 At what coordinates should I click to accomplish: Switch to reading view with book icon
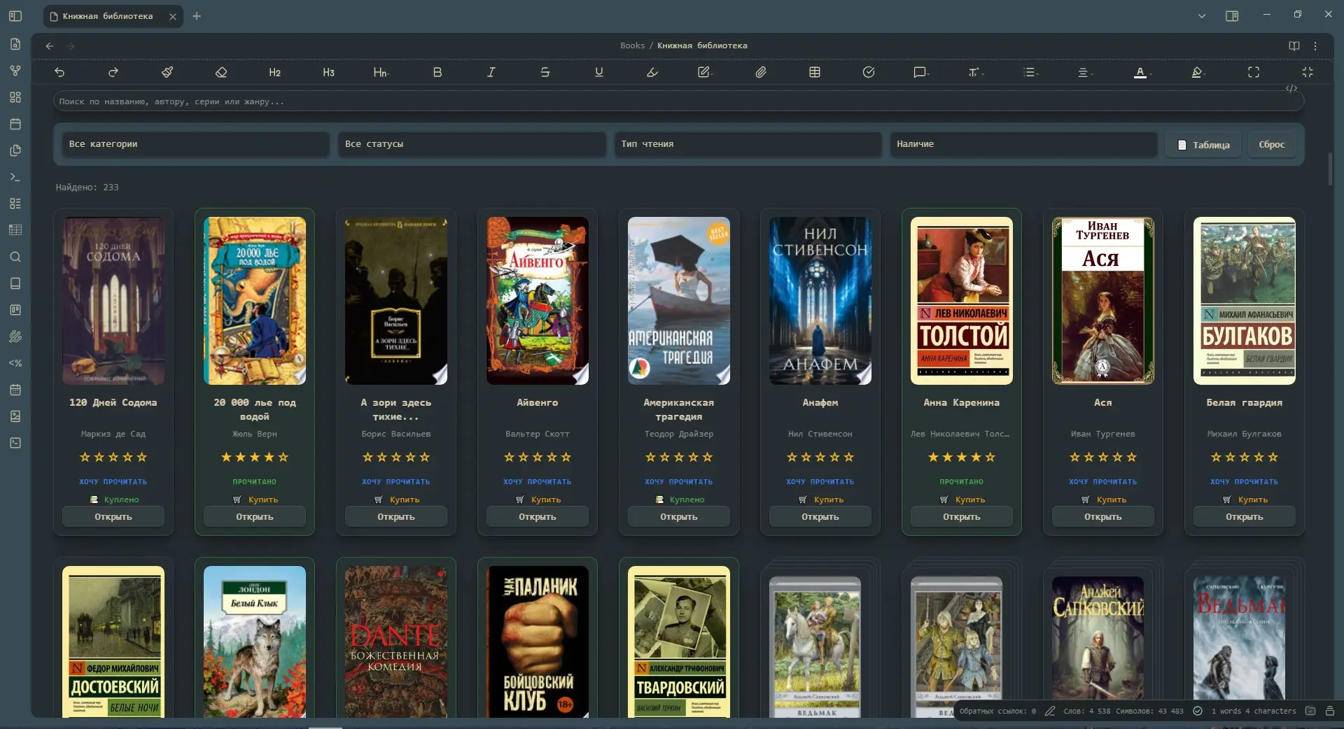point(1294,45)
